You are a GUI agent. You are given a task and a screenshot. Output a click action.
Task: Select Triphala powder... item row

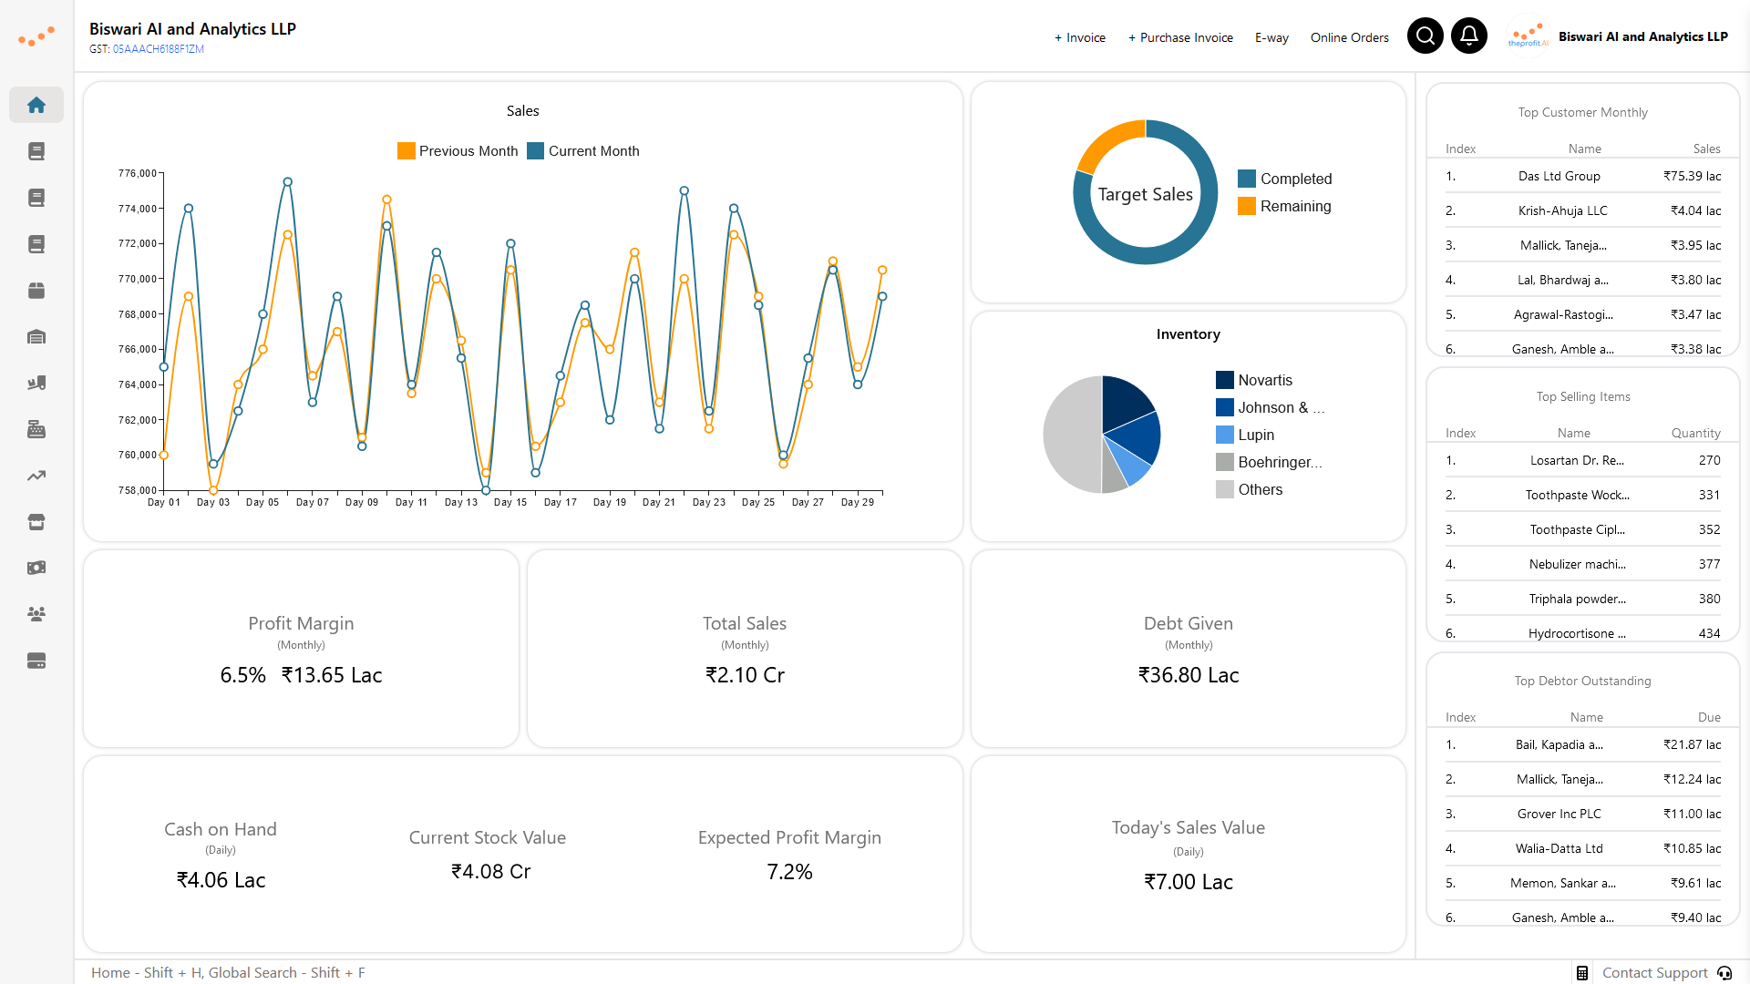(x=1583, y=599)
